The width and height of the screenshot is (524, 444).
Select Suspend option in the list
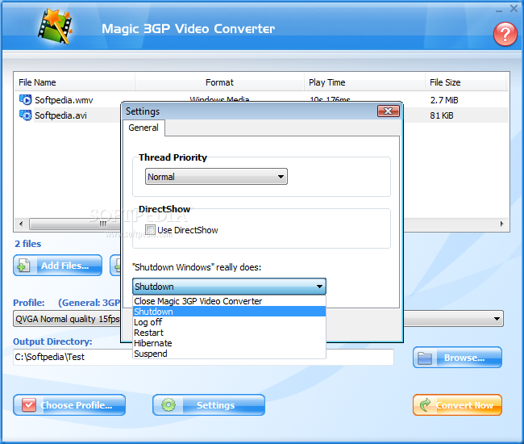click(229, 354)
